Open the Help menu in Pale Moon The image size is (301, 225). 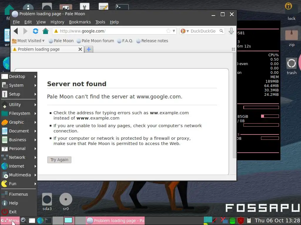tap(114, 22)
